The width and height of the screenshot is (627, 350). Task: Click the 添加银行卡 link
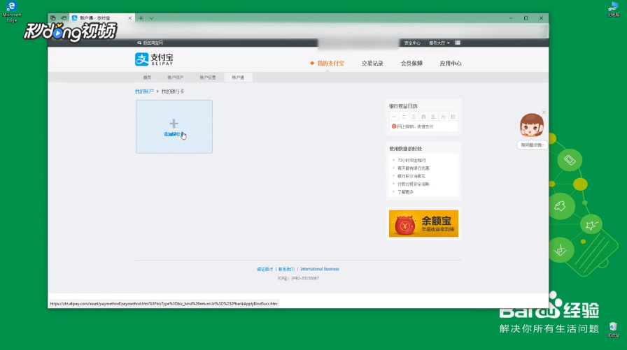(x=174, y=134)
